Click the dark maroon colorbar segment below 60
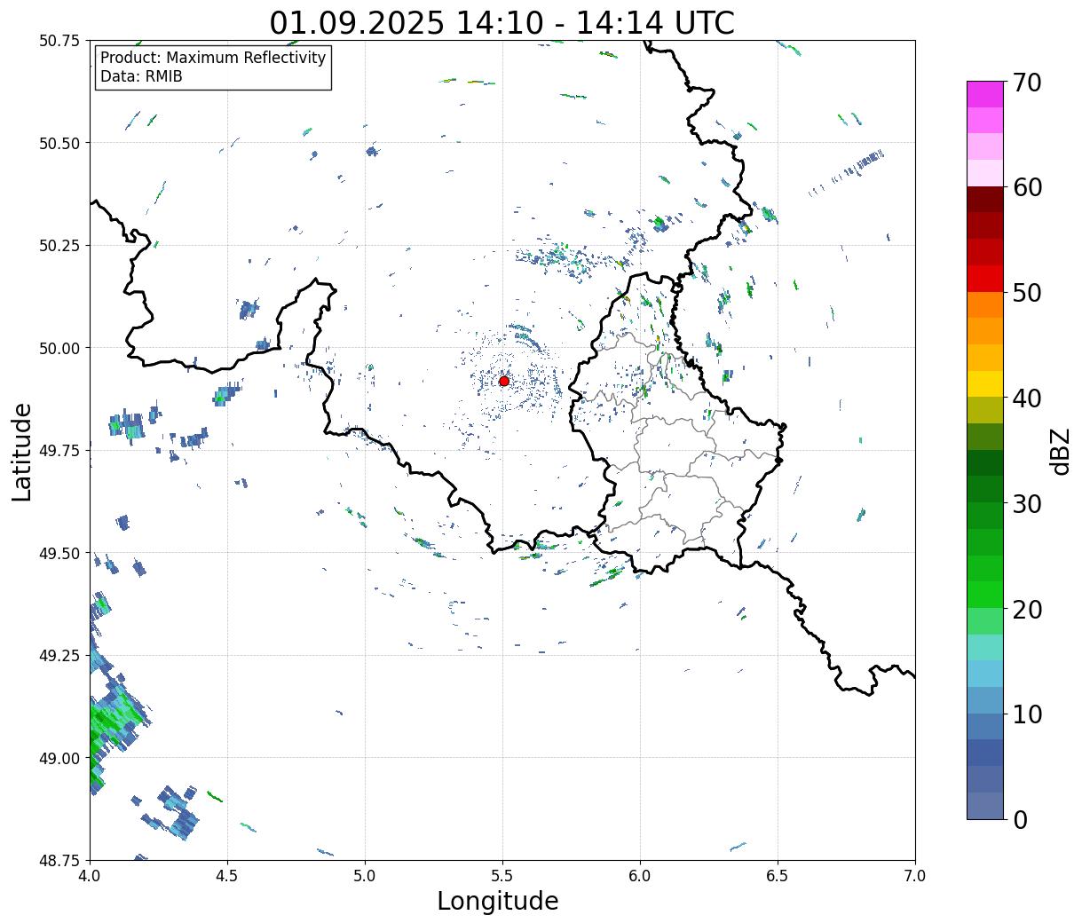The image size is (1082, 923). [x=985, y=199]
